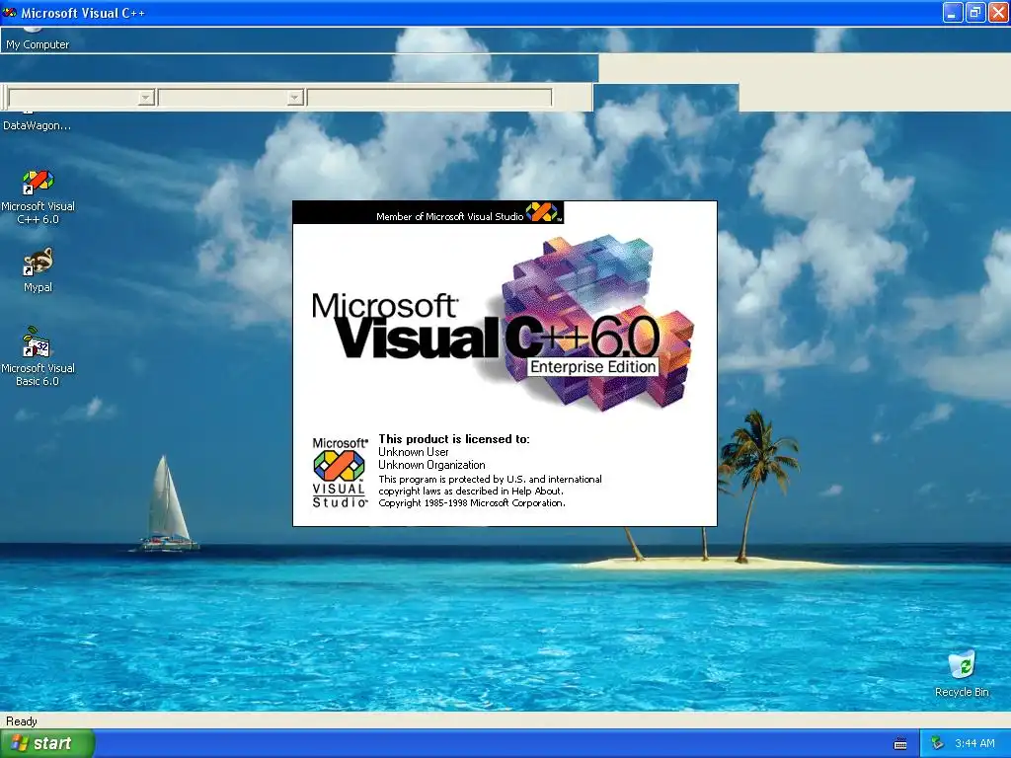Screen dimensions: 1011x758
Task: Close the Microsoft Visual C++ window
Action: coord(998,12)
